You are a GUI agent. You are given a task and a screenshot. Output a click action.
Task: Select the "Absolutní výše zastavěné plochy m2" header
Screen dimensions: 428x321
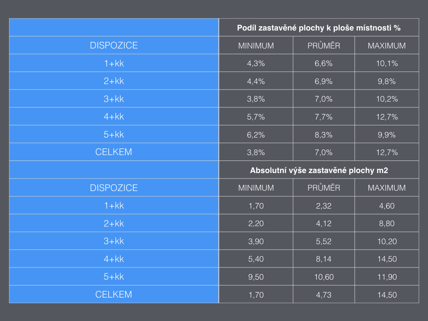[318, 171]
